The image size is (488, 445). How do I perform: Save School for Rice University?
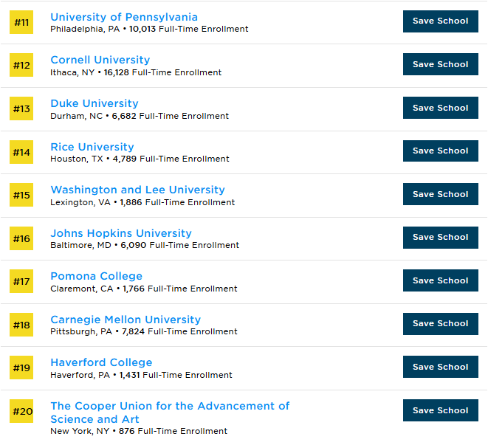point(441,151)
